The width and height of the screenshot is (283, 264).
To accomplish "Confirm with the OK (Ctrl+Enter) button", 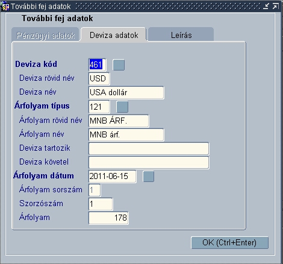I will click(x=229, y=243).
